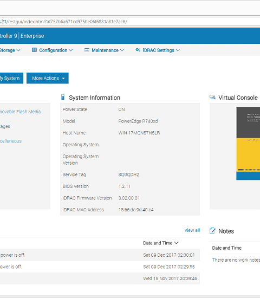Click the System Information heading
The height and width of the screenshot is (298, 260).
(94, 98)
